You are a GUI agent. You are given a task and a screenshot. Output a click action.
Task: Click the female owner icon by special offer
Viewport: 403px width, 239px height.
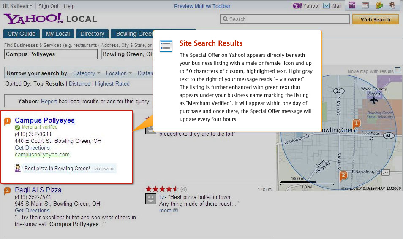[18, 168]
